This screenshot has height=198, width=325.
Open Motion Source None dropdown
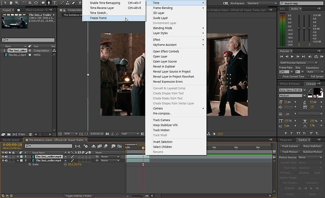tap(311, 157)
